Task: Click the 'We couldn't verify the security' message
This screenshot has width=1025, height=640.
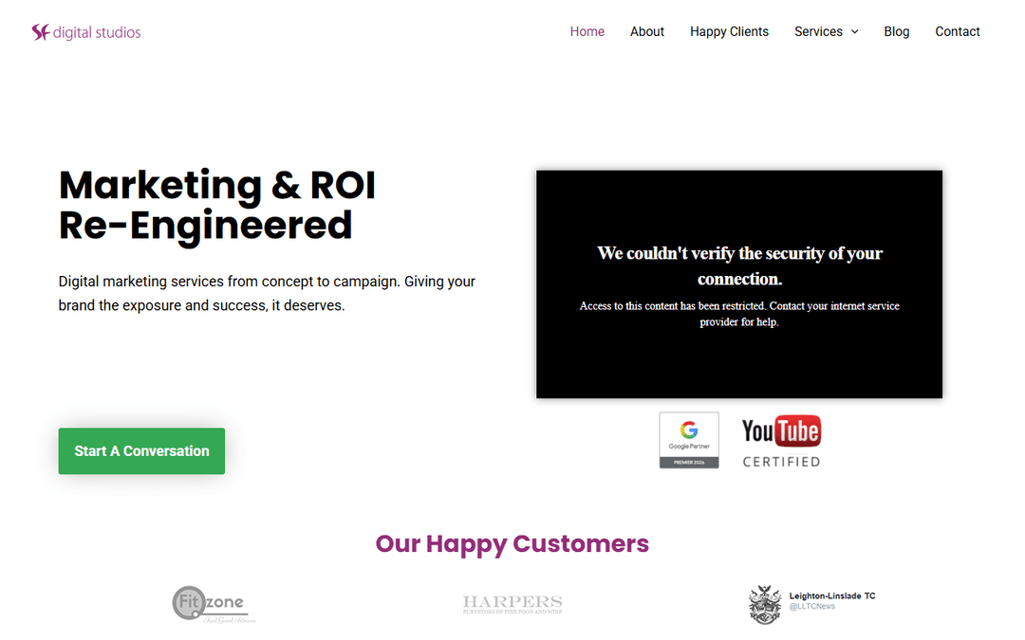Action: [x=739, y=265]
